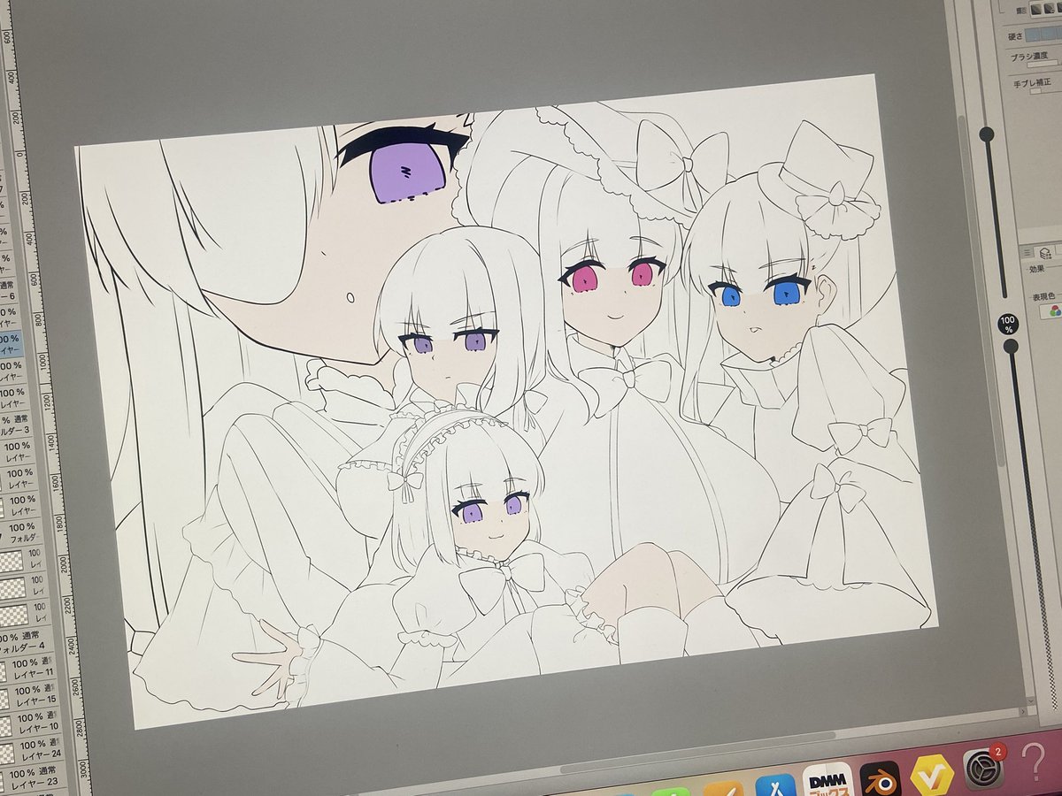Open the DMM Books app in the Dock
The image size is (1062, 796).
click(827, 778)
